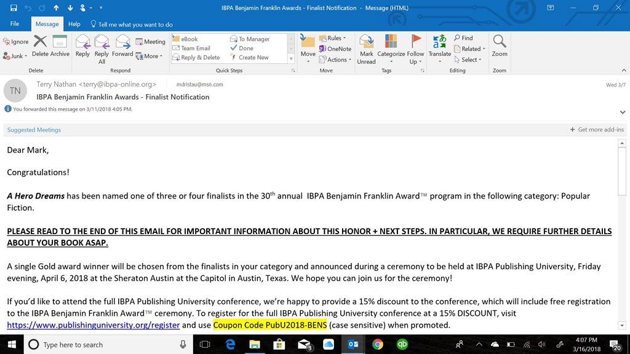Open Quick Steps dialog launcher
Viewport: 630px width, 354px height.
pos(293,71)
